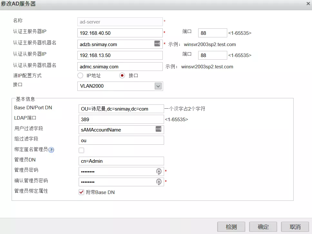The height and width of the screenshot is (234, 312).
Task: Click the primary server IP field 192.168.40.50
Action: tap(120, 33)
